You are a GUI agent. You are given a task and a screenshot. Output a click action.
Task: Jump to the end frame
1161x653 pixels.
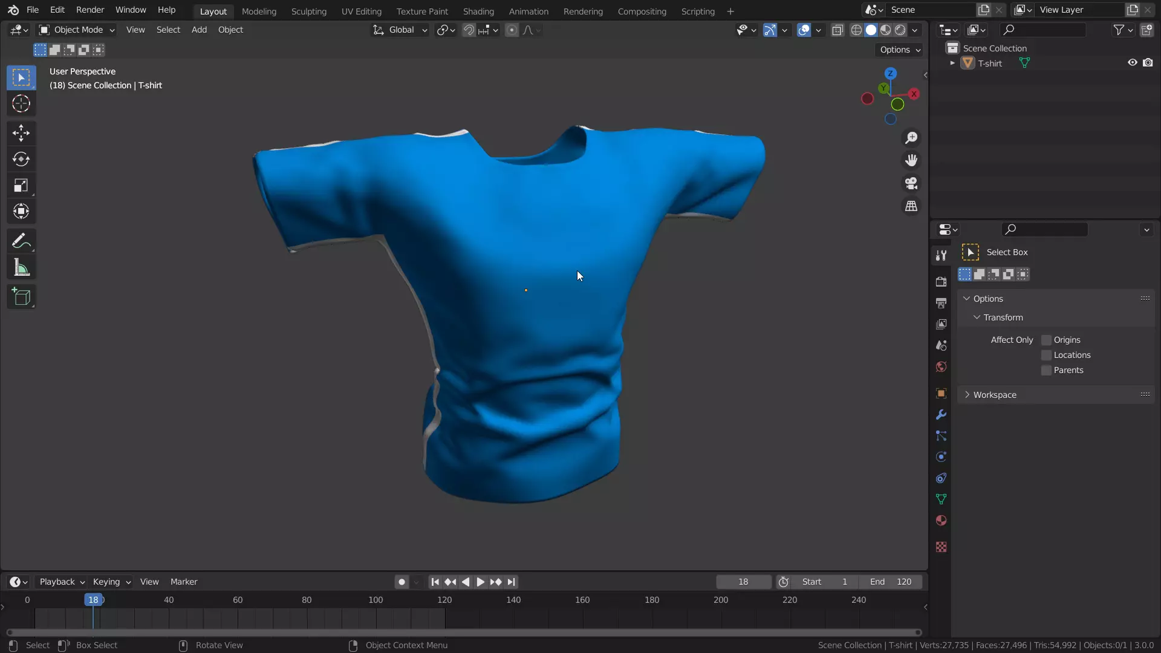pyautogui.click(x=512, y=582)
